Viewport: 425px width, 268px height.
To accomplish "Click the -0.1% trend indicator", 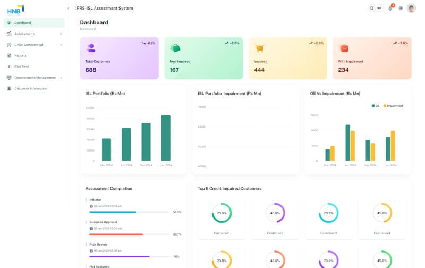I will click(148, 43).
